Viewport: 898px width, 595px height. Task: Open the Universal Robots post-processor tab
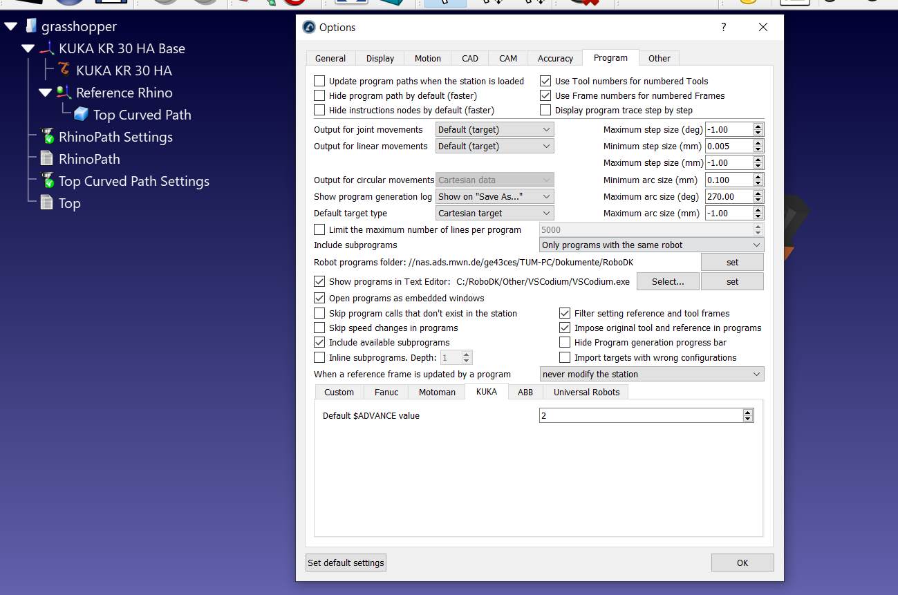pyautogui.click(x=586, y=393)
